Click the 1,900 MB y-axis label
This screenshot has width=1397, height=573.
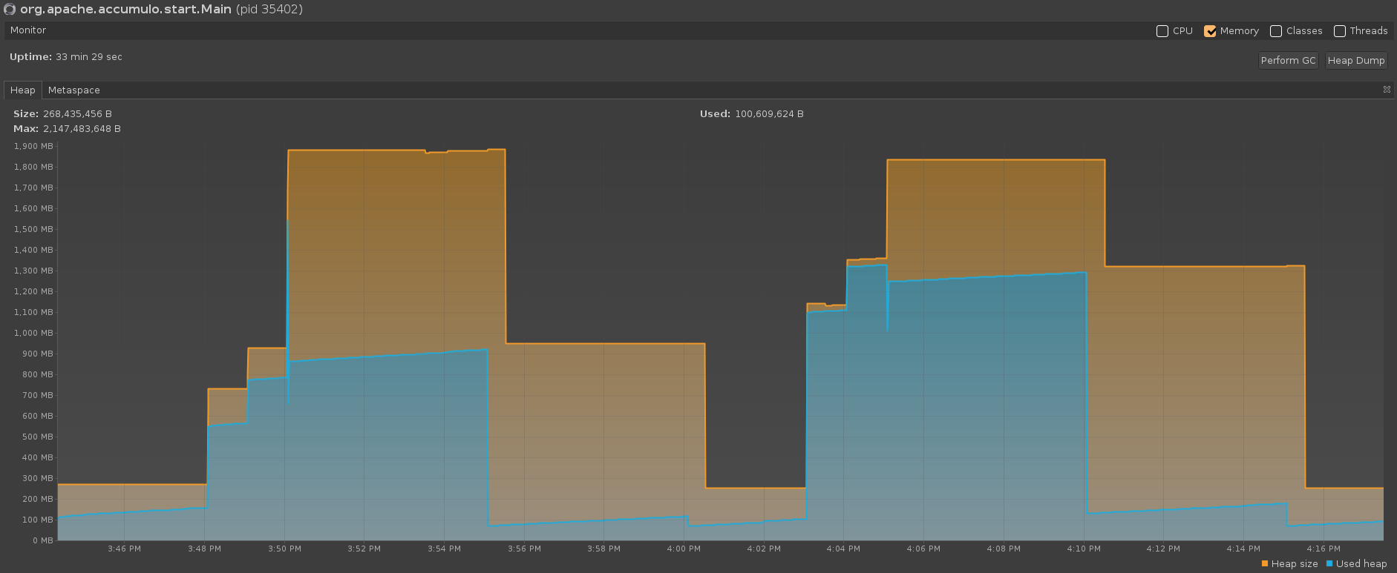33,147
